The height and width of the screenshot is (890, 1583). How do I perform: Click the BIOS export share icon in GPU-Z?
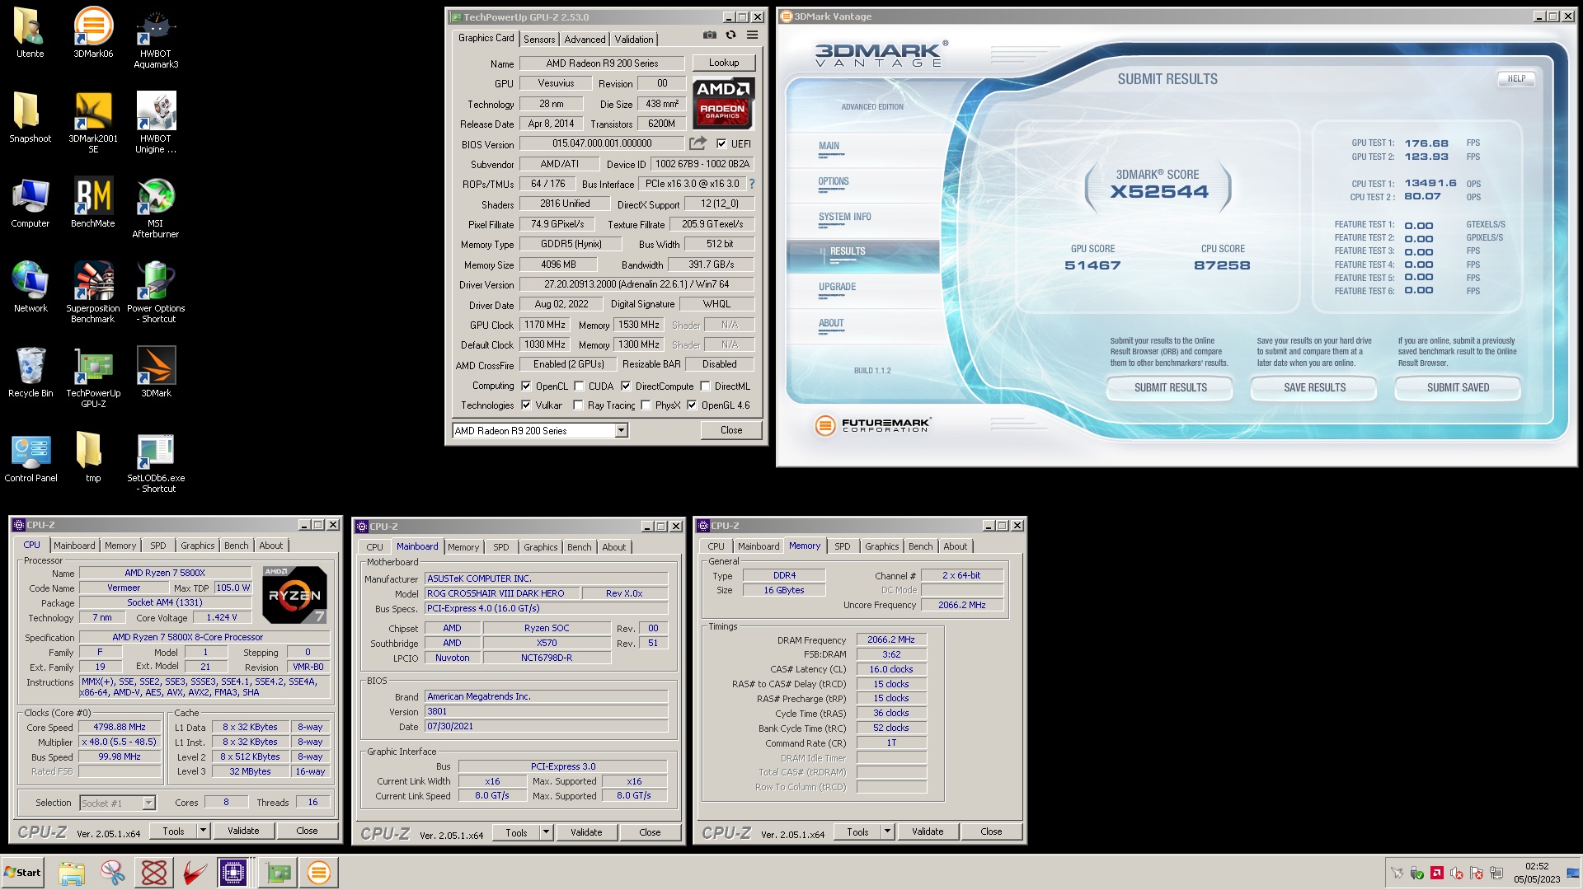(698, 143)
